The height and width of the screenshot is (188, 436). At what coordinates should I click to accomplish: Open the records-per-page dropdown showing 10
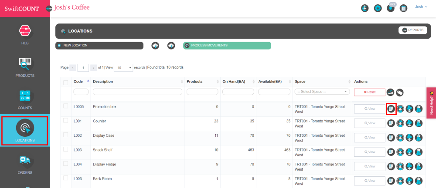[123, 68]
